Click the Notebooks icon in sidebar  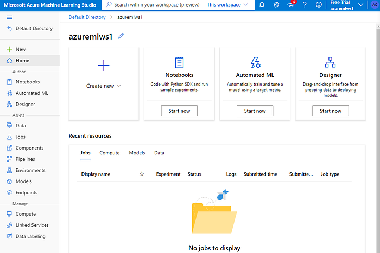pos(9,82)
